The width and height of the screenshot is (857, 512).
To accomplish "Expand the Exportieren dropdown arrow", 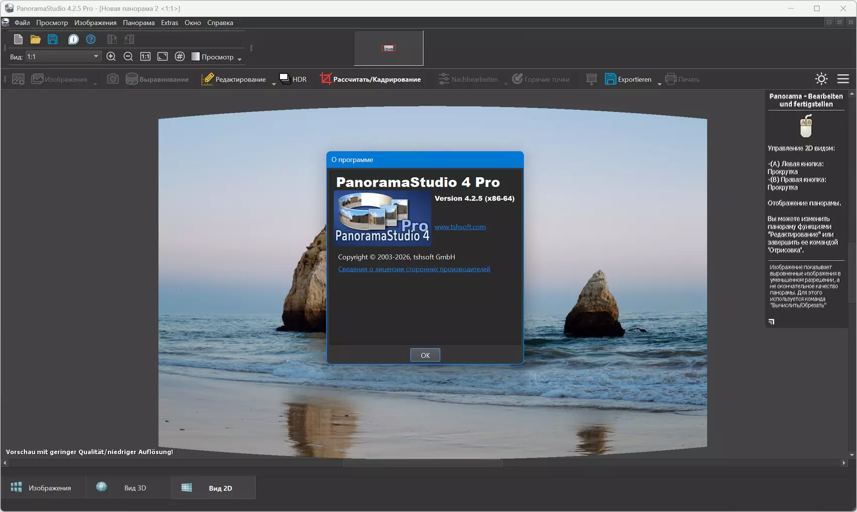I will pos(659,83).
